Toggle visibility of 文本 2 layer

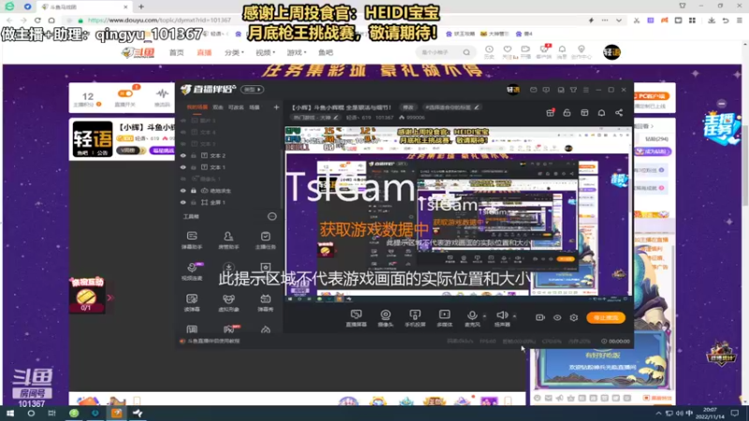(x=183, y=155)
